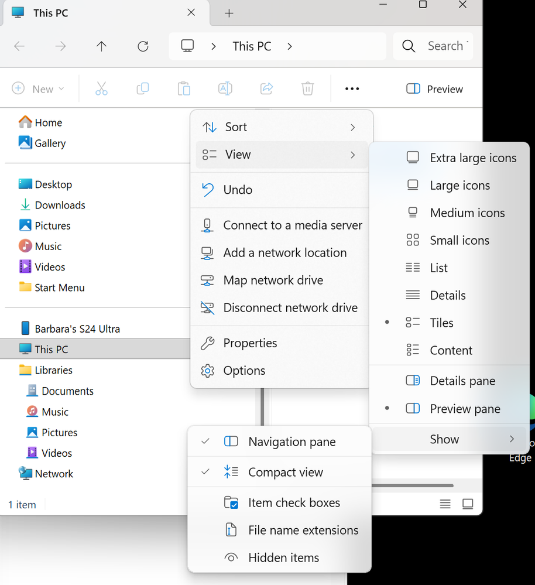Add a new tab with plus button
The image size is (535, 585).
click(229, 13)
